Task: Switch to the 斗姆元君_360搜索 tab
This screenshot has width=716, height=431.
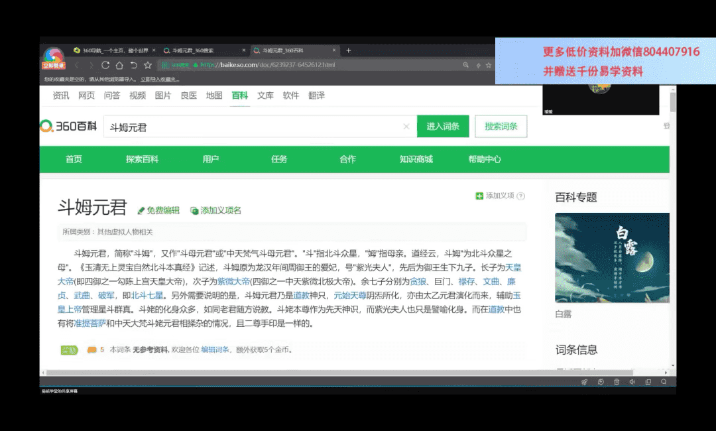Action: (199, 50)
